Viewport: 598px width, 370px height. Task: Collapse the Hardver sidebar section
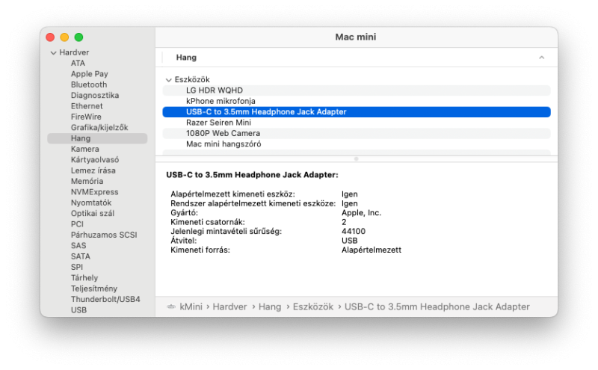pos(53,52)
